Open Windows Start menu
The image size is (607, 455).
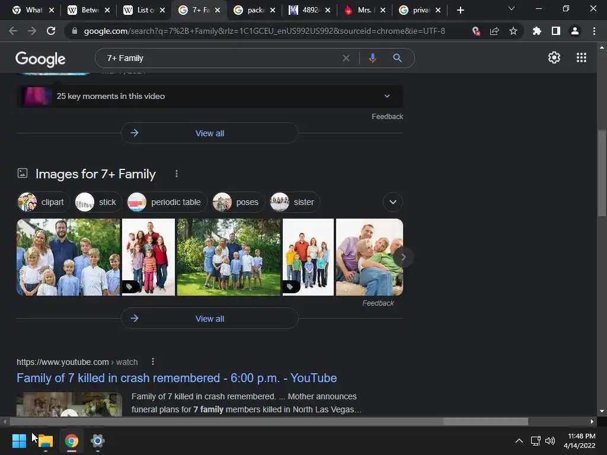[x=19, y=441]
